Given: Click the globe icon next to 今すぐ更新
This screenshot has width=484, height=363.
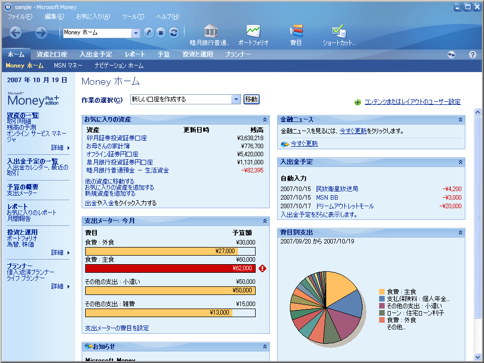Looking at the screenshot, I should [284, 144].
